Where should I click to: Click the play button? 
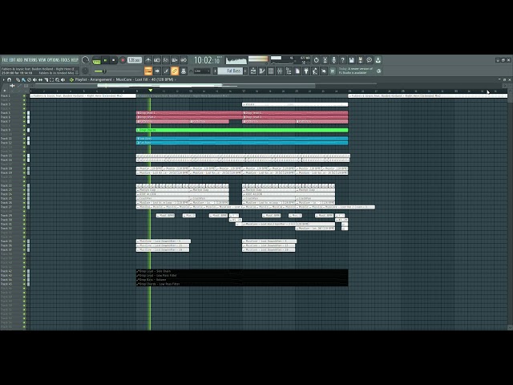click(105, 60)
